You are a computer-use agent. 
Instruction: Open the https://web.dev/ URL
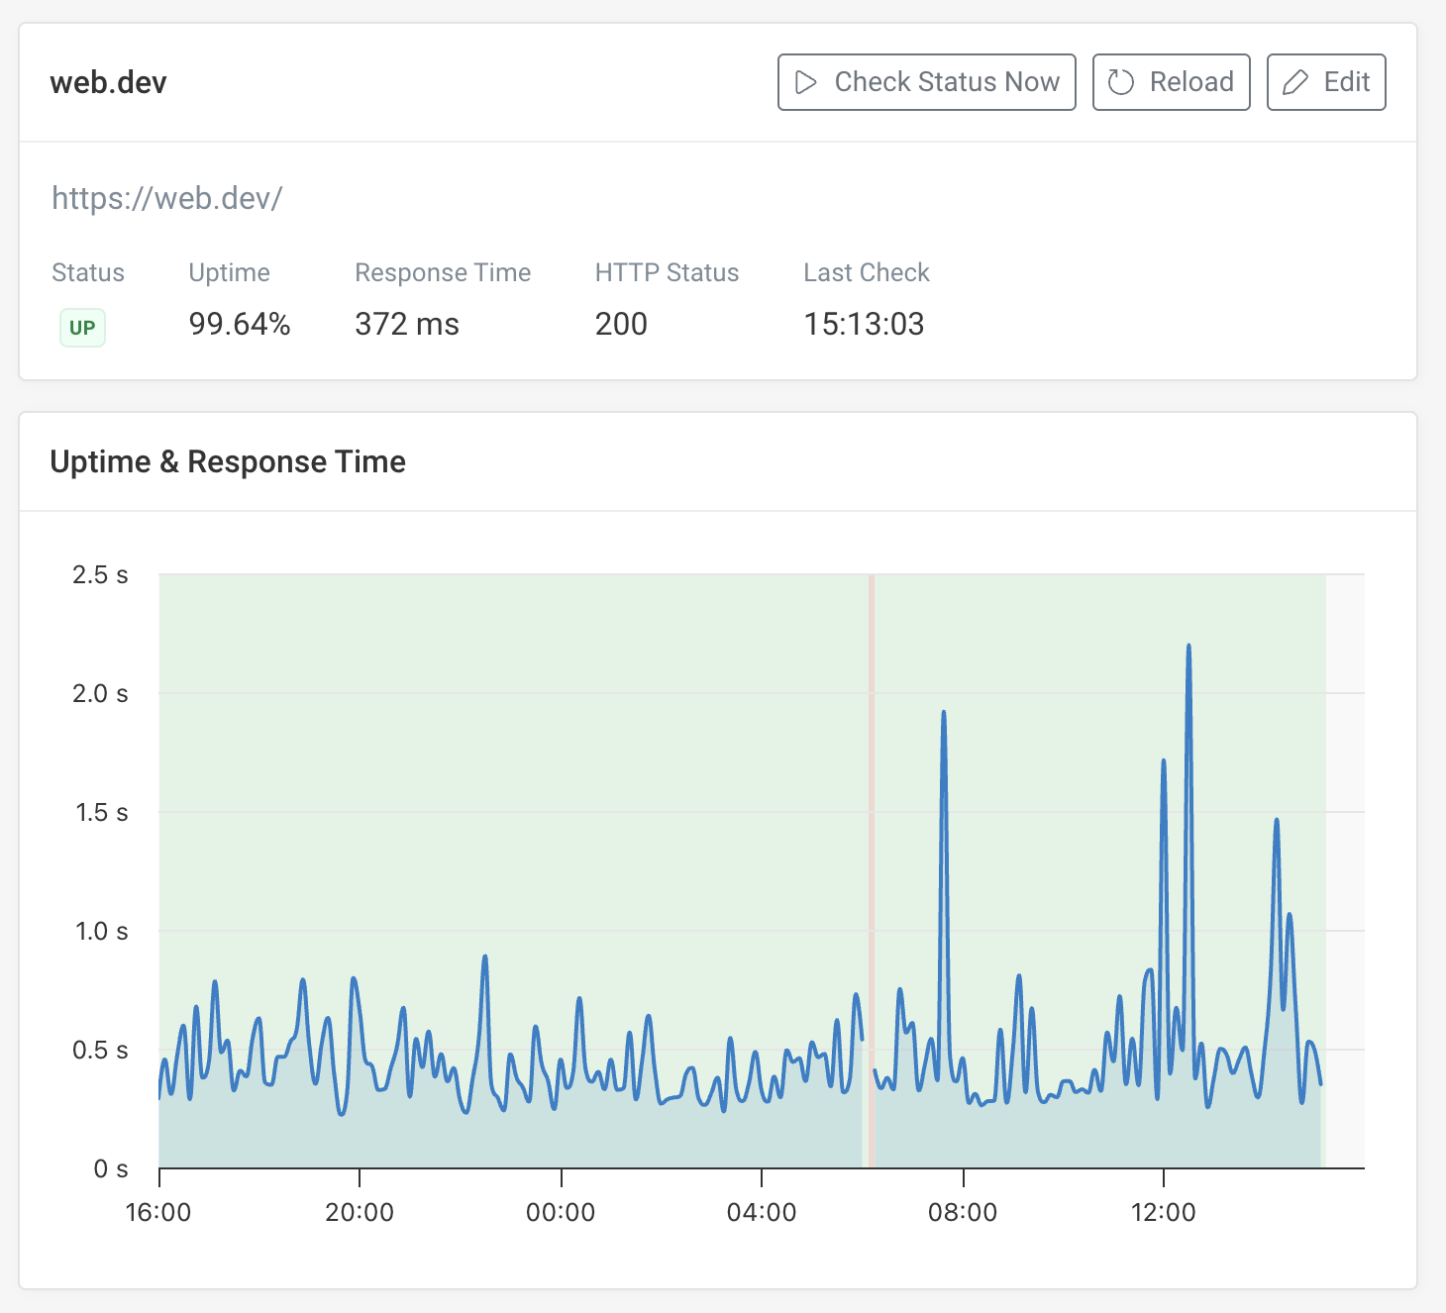point(166,198)
